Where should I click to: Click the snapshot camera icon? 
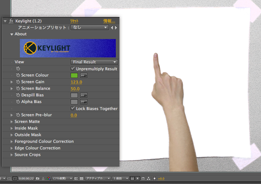pos(37,178)
